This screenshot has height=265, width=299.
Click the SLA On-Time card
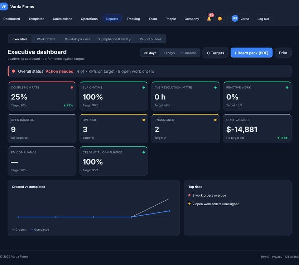[x=114, y=96]
